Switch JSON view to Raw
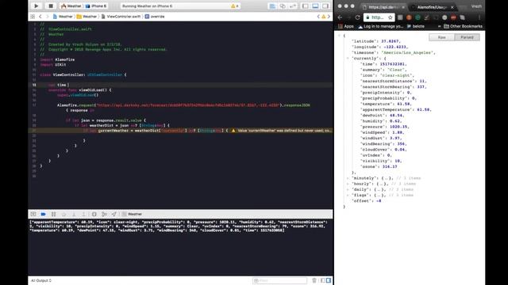The width and height of the screenshot is (508, 285). tap(441, 37)
